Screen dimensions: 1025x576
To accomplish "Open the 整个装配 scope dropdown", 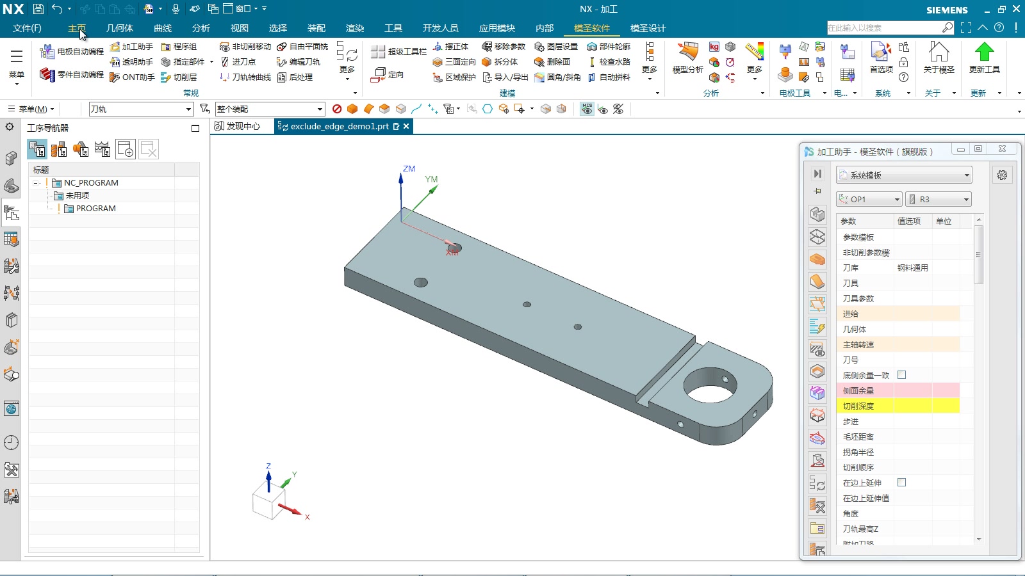I will pyautogui.click(x=270, y=109).
